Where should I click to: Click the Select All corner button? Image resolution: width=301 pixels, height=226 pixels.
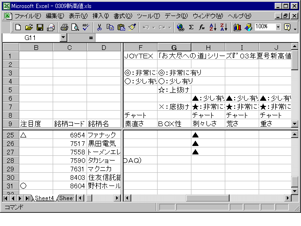11,47
